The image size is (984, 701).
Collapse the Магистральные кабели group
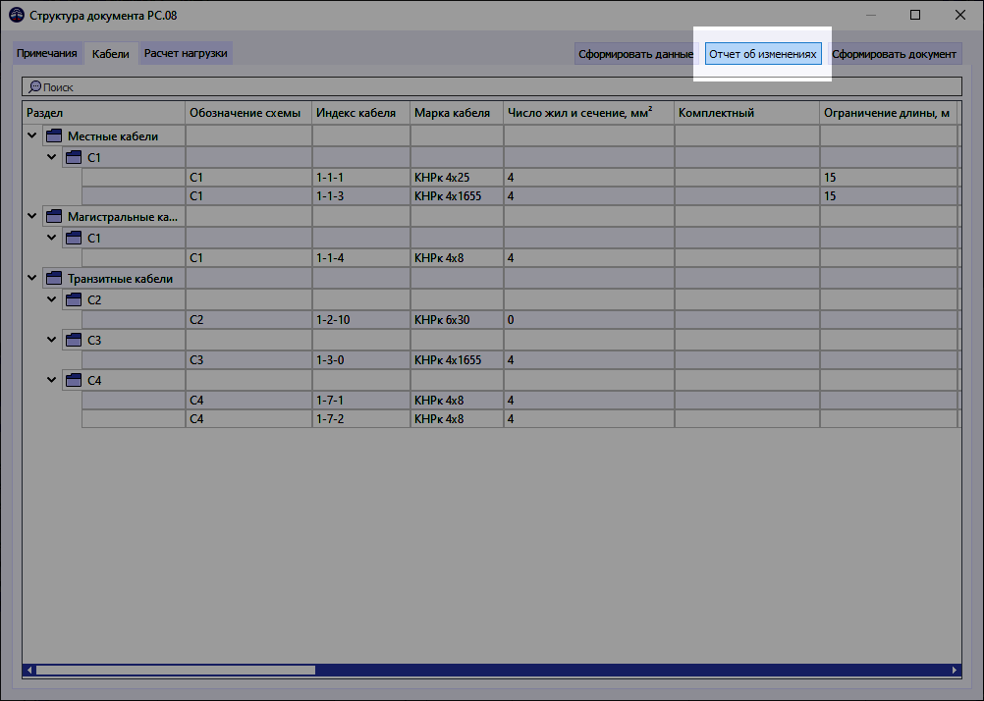pos(32,216)
